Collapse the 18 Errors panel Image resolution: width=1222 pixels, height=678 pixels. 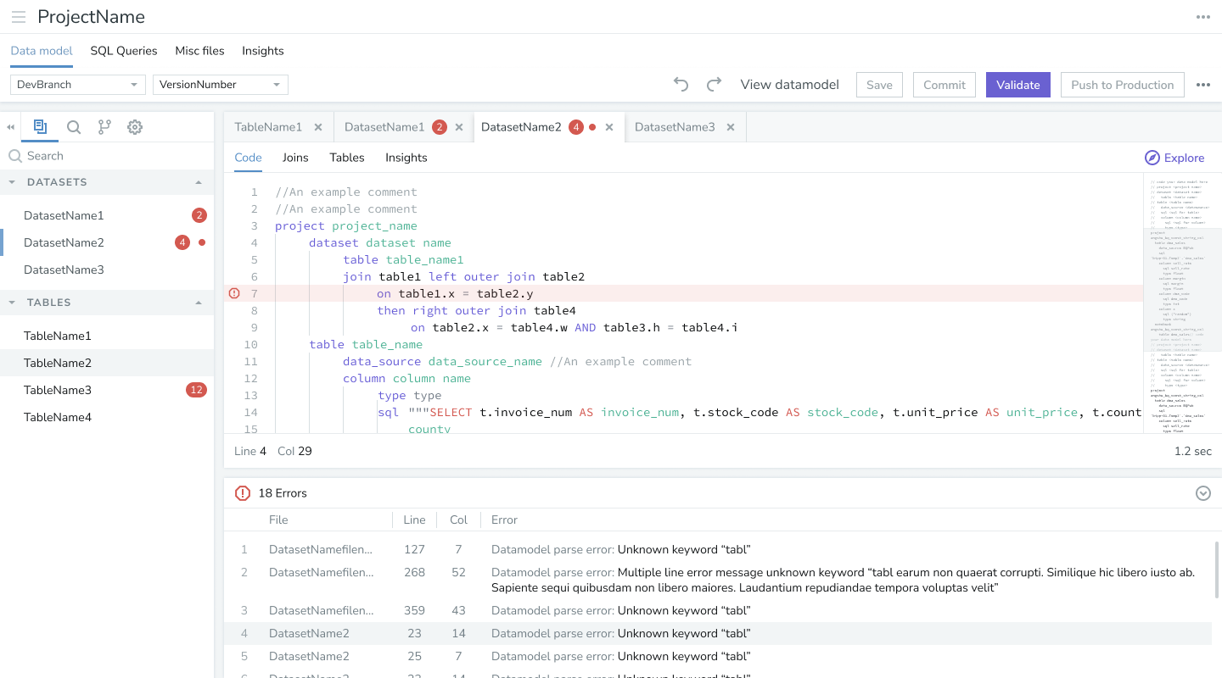[1202, 493]
